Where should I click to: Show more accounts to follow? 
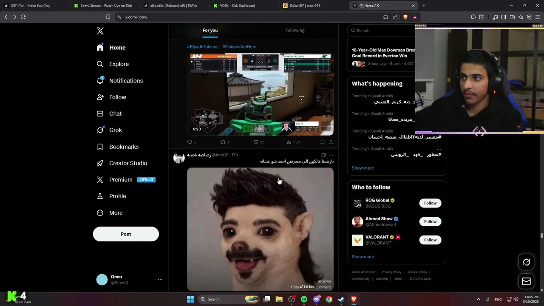pyautogui.click(x=363, y=257)
